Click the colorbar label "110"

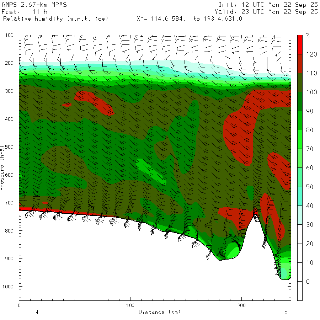pos(311,73)
